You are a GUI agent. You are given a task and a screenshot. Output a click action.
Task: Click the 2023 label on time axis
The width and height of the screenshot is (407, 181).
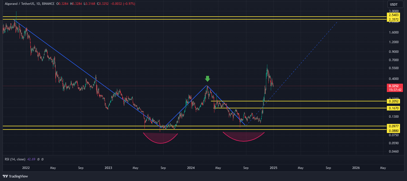(108, 168)
